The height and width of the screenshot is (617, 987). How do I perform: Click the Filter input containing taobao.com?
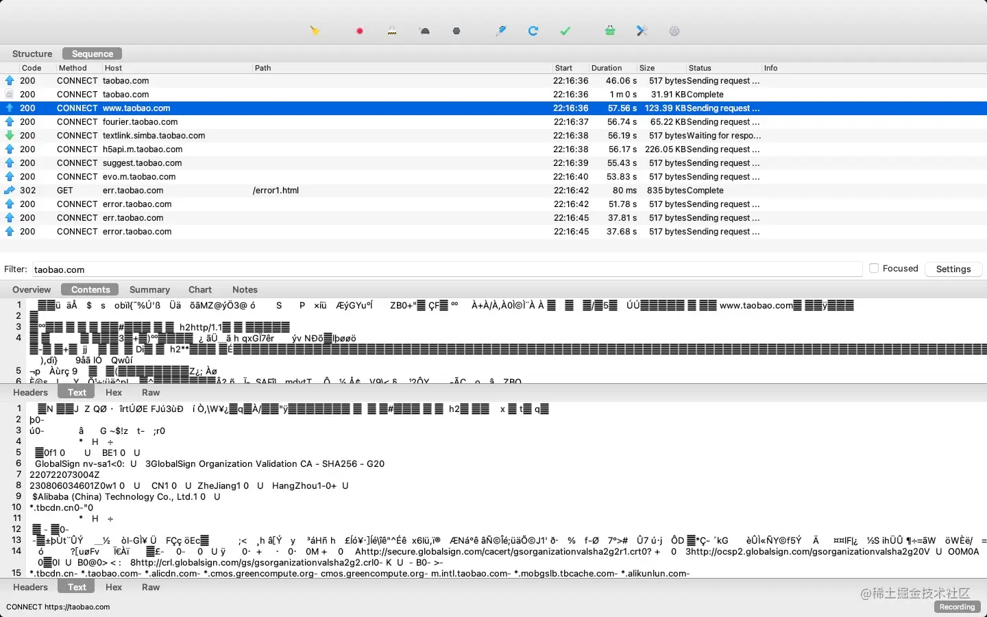click(x=446, y=269)
